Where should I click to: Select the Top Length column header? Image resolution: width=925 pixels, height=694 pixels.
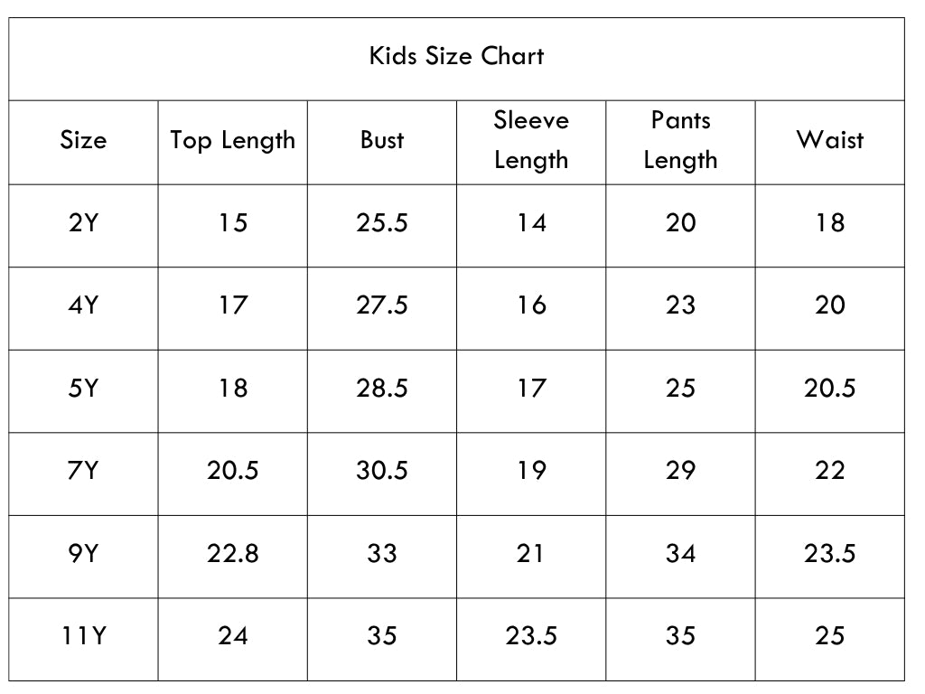232,142
